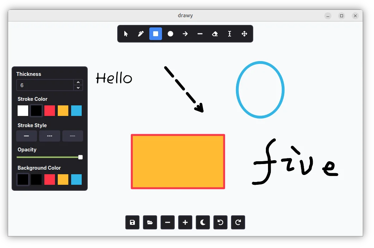Activate the eraser tool

(x=215, y=34)
